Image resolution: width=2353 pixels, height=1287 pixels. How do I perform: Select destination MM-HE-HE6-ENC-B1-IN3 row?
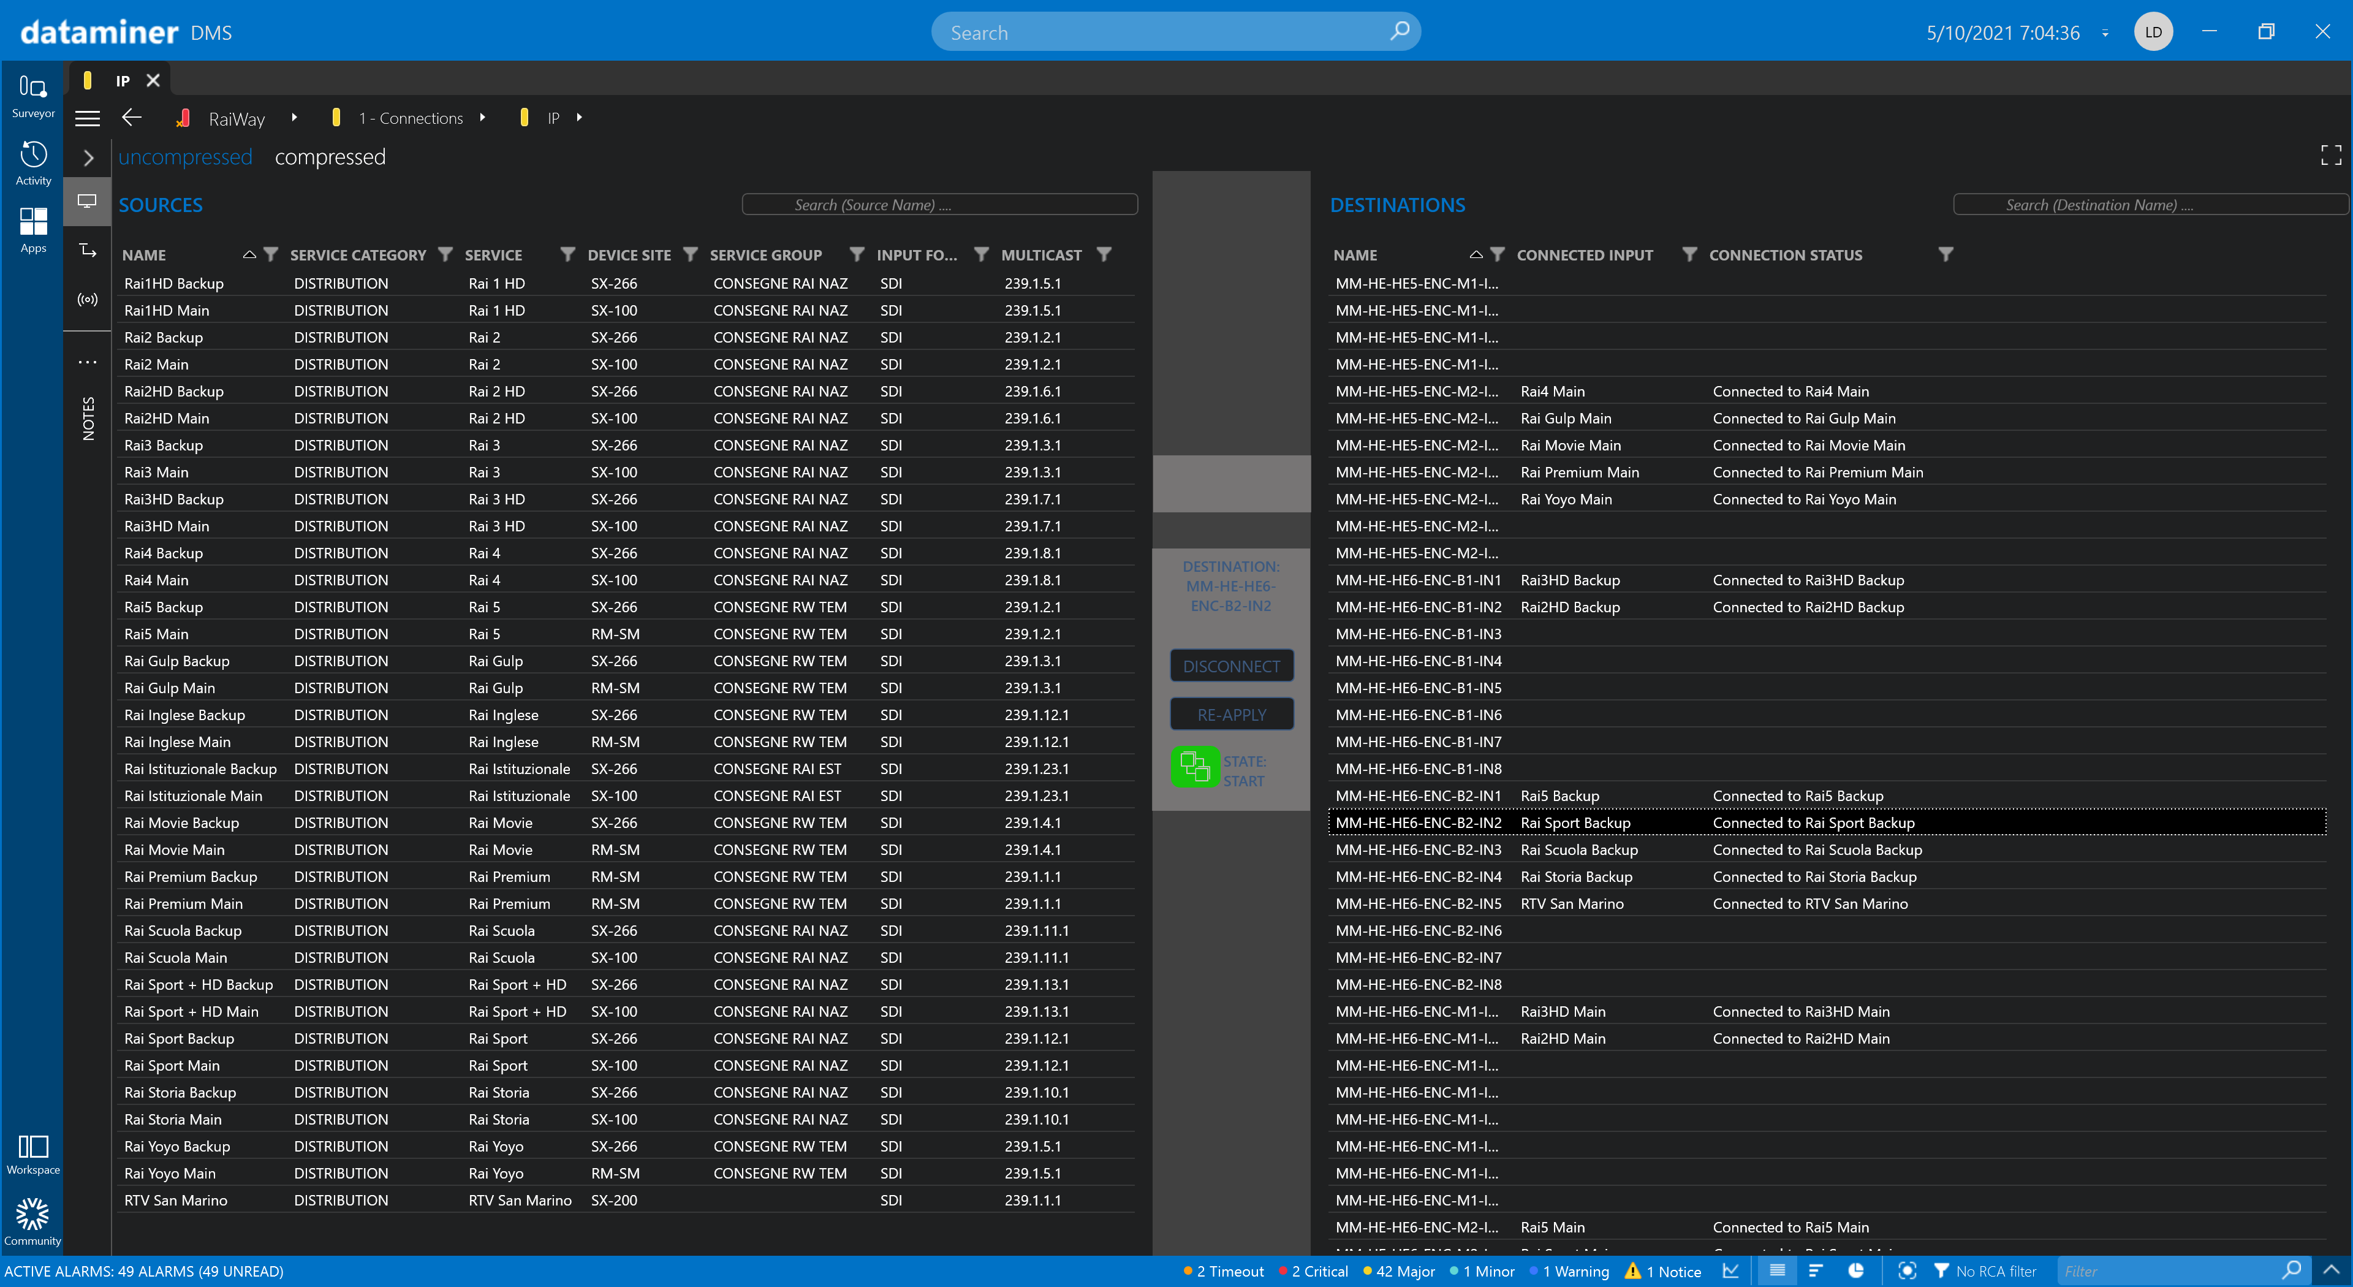[x=1827, y=634]
